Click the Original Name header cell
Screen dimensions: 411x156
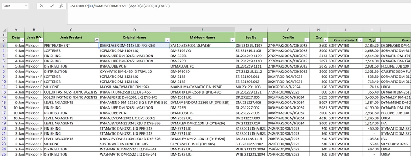coord(134,38)
